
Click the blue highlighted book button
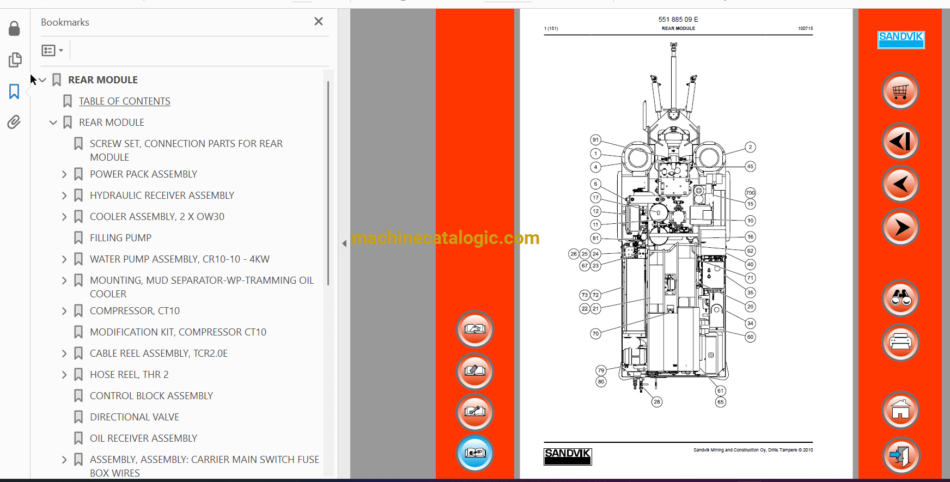(475, 453)
